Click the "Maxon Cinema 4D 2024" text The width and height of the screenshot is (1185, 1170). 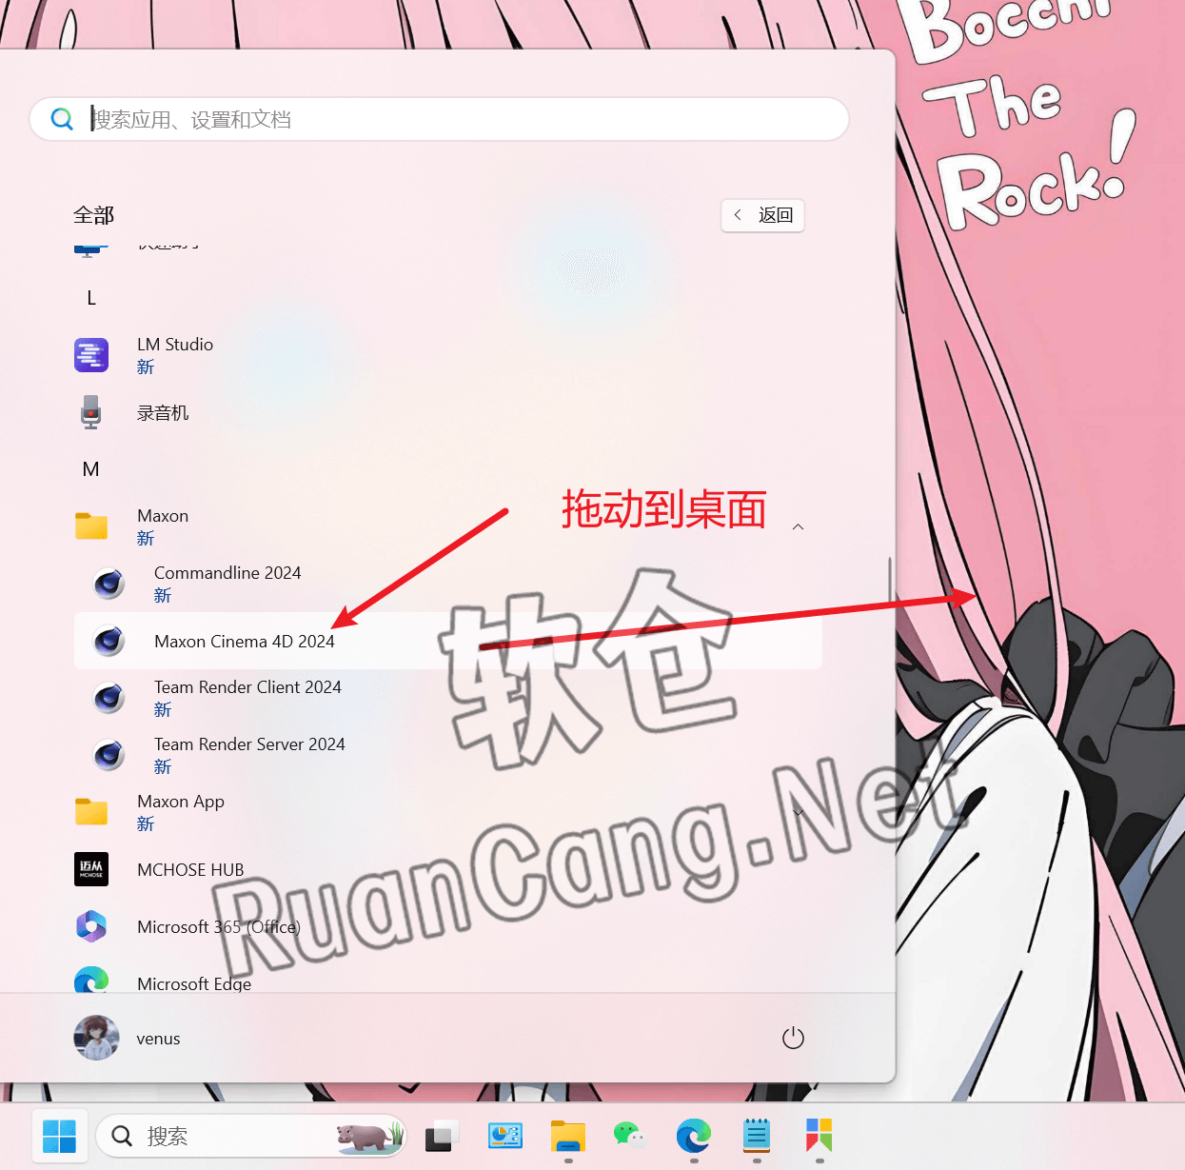[245, 642]
